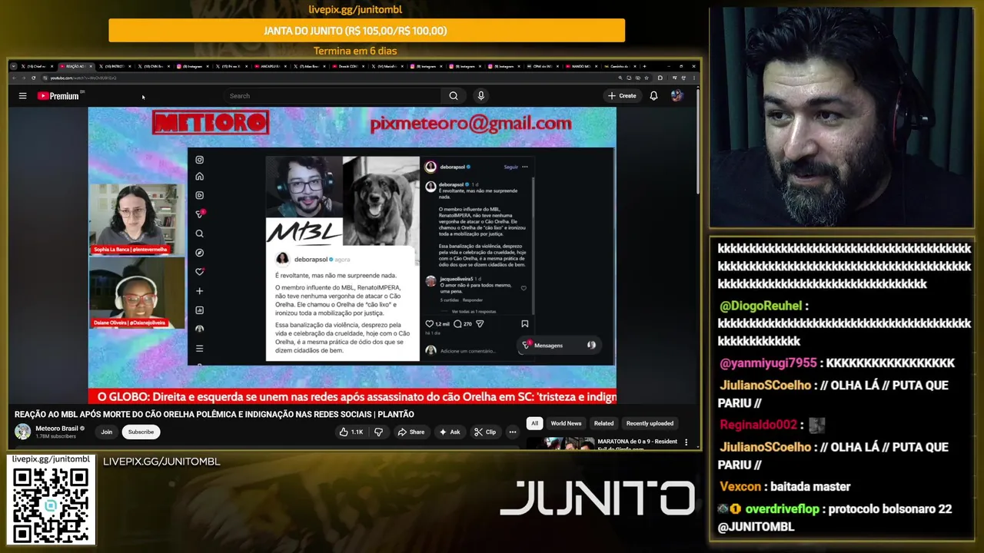Select the Ask button below the video
The width and height of the screenshot is (984, 553).
(x=450, y=432)
